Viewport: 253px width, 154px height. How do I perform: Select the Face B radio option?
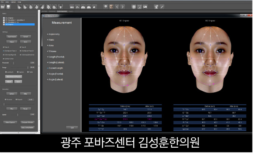click(x=23, y=47)
